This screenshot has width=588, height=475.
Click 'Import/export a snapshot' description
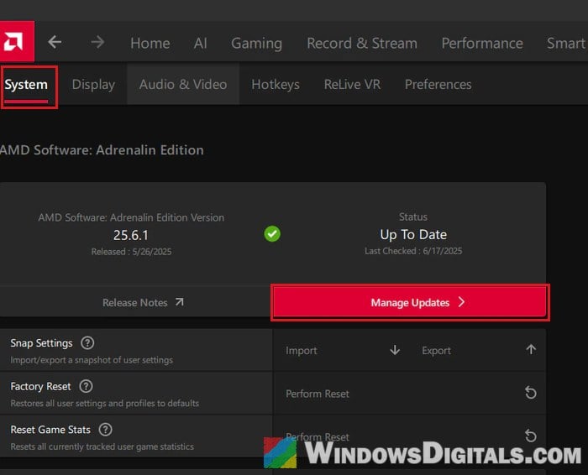coord(92,360)
